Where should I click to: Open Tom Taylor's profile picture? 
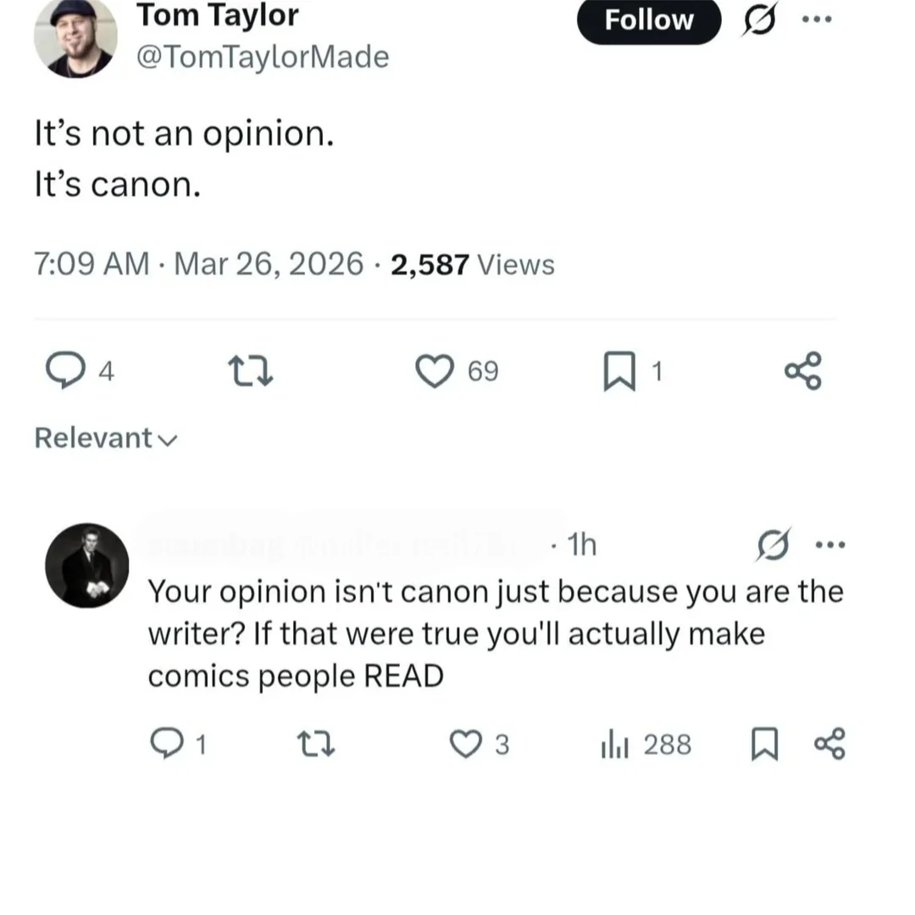74,37
